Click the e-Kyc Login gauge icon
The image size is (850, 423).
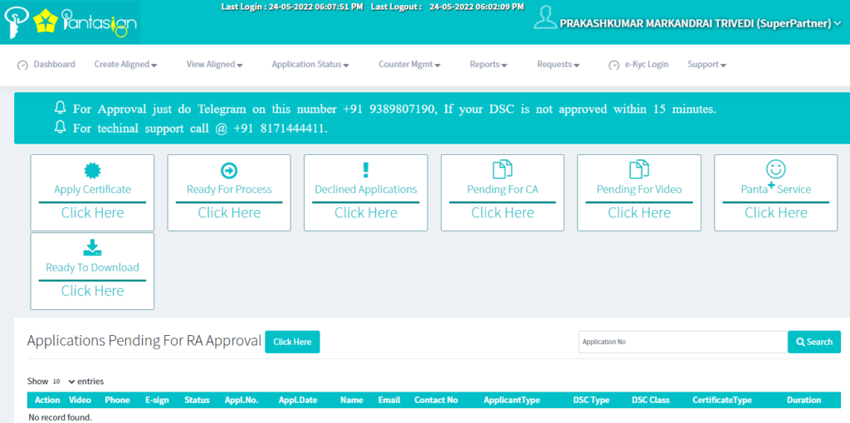point(613,65)
